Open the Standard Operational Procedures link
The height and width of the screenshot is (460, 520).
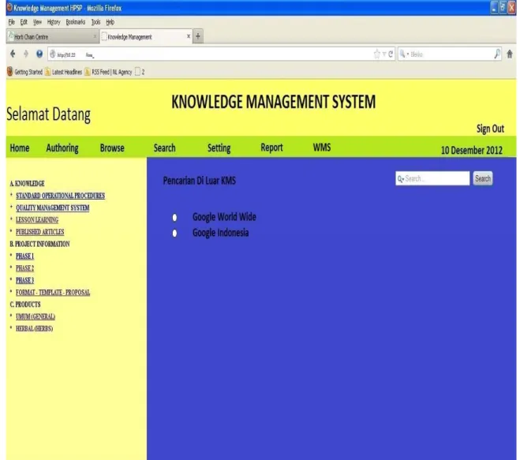click(60, 196)
